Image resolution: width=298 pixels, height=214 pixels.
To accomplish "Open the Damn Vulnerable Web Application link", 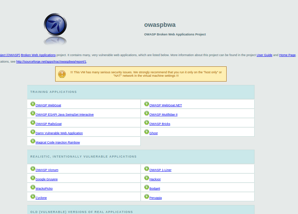I will tap(59, 133).
